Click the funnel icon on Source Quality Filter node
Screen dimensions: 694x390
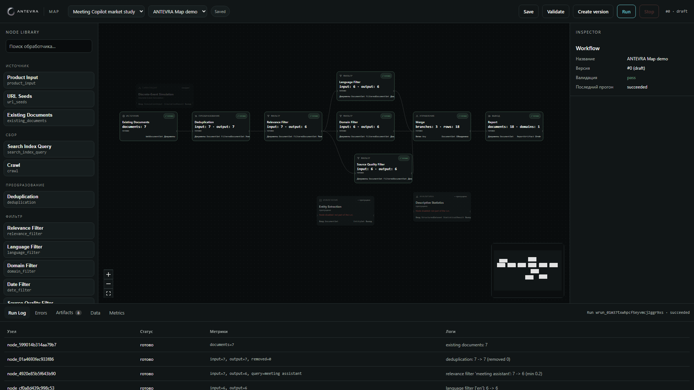(x=358, y=158)
